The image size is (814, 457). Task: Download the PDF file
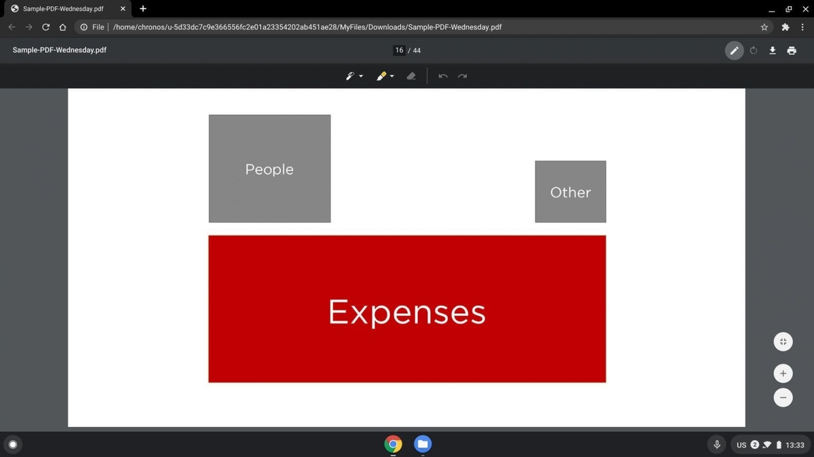tap(773, 50)
